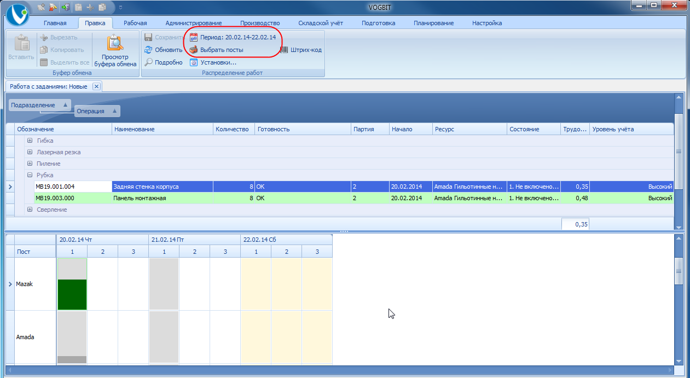Collapse the Рубка group row
690x378 pixels.
(30, 175)
